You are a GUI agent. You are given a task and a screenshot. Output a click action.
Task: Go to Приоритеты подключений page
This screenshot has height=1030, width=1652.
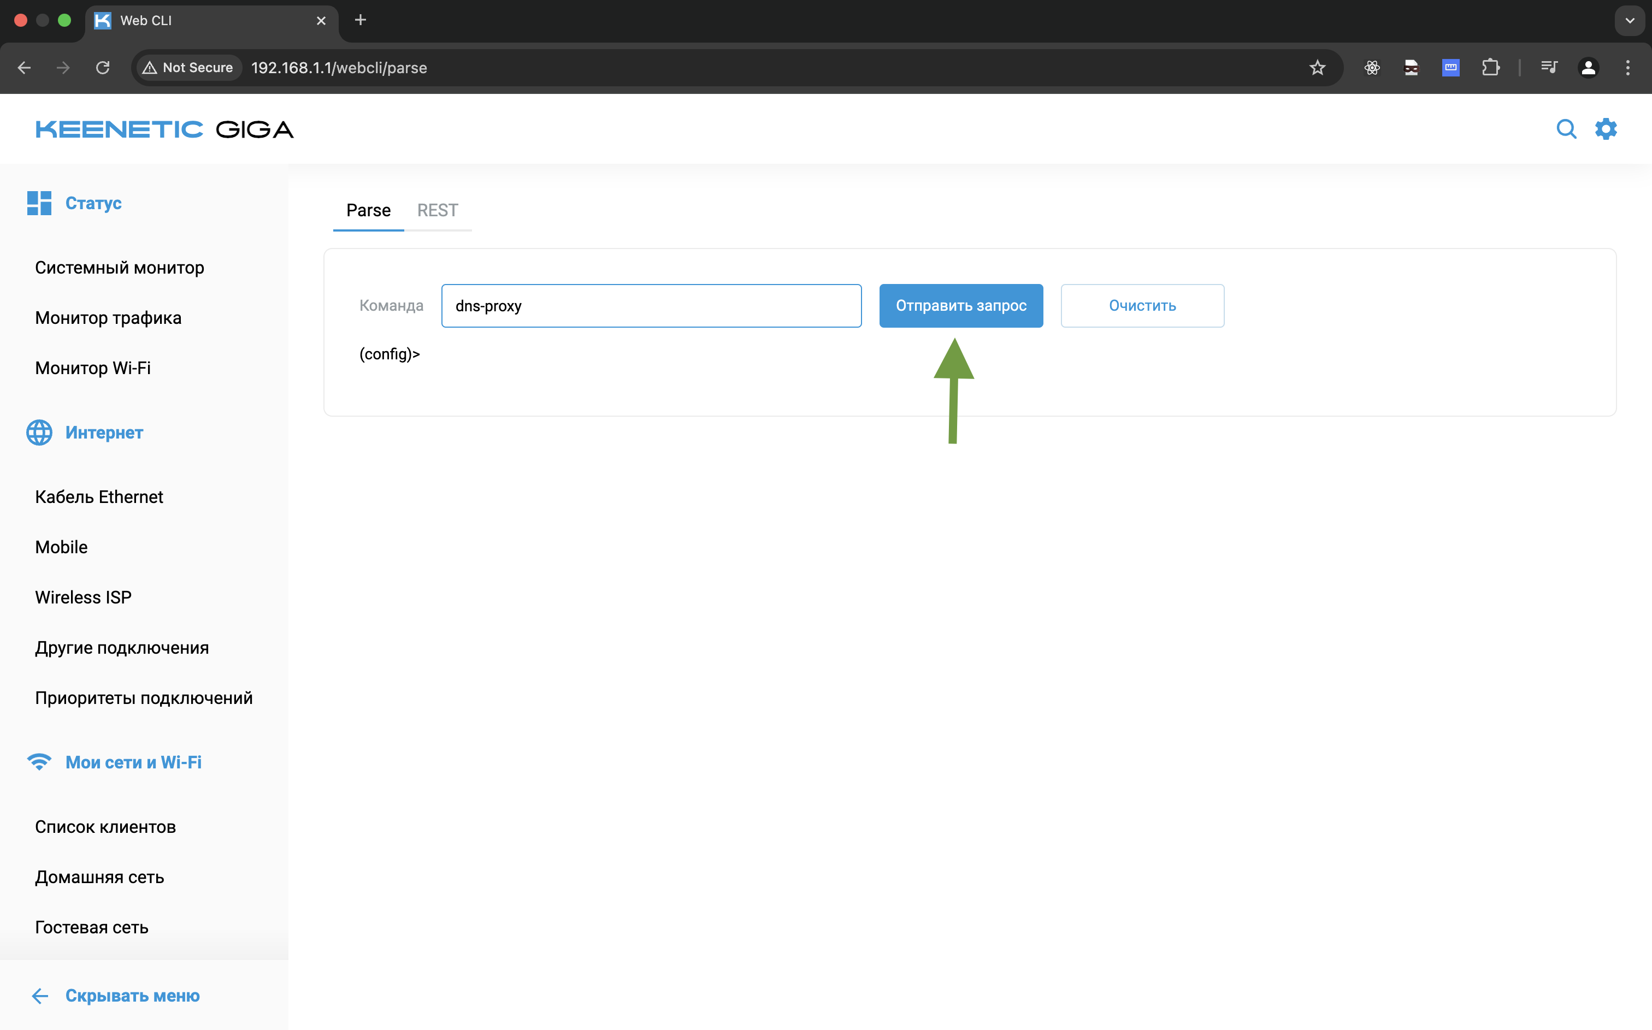pyautogui.click(x=144, y=697)
